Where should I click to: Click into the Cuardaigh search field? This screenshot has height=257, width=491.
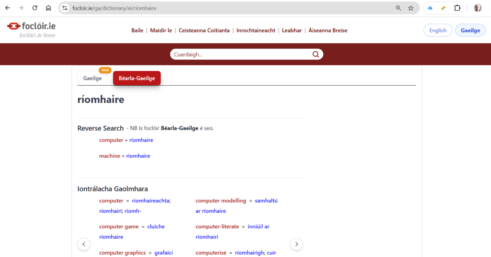[x=241, y=55]
